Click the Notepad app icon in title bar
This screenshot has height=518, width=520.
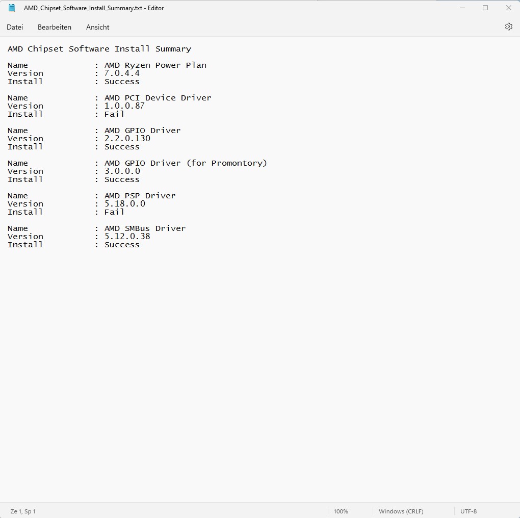(x=12, y=8)
